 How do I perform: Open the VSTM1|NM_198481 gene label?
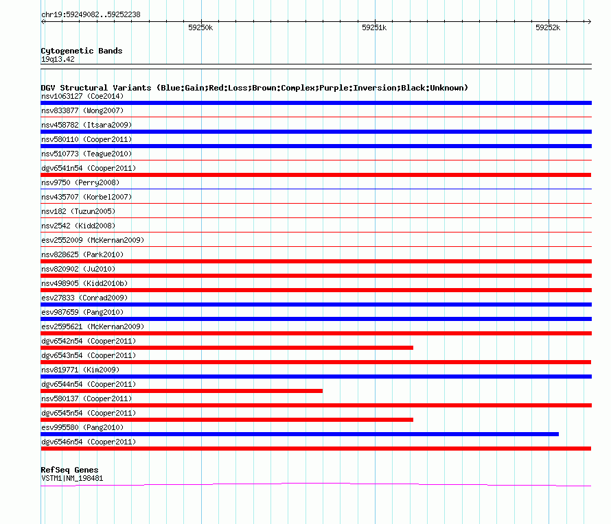click(72, 479)
